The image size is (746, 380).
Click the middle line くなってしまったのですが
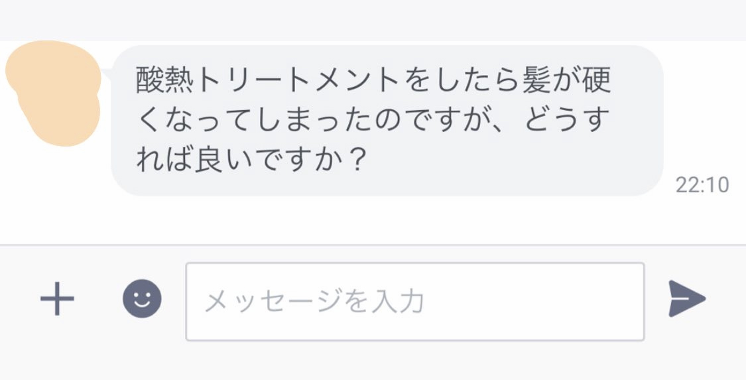click(x=324, y=121)
